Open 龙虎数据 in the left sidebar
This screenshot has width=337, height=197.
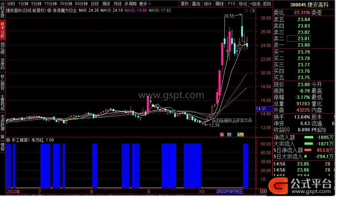pyautogui.click(x=3, y=123)
